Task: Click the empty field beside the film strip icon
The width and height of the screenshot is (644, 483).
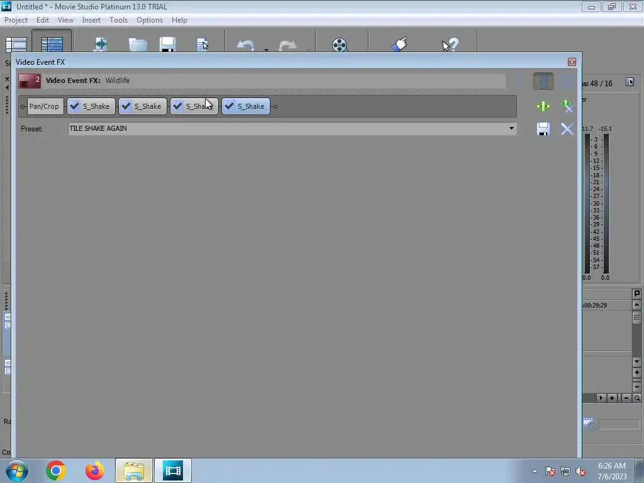Action: pyautogui.click(x=619, y=424)
